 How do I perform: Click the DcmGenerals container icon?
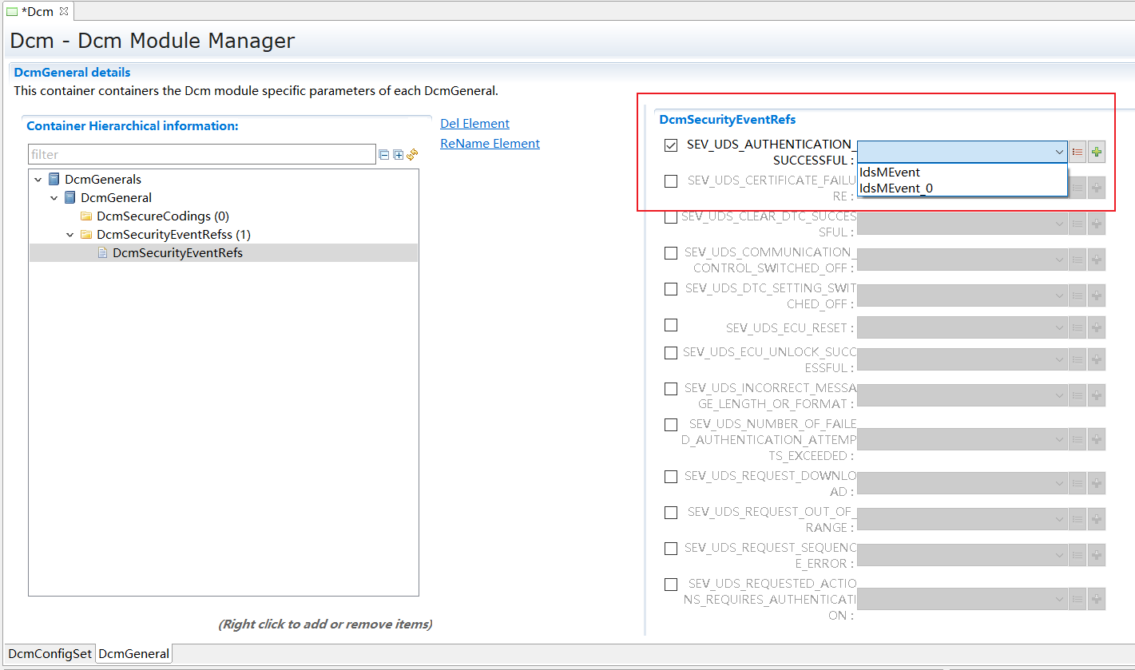[54, 180]
